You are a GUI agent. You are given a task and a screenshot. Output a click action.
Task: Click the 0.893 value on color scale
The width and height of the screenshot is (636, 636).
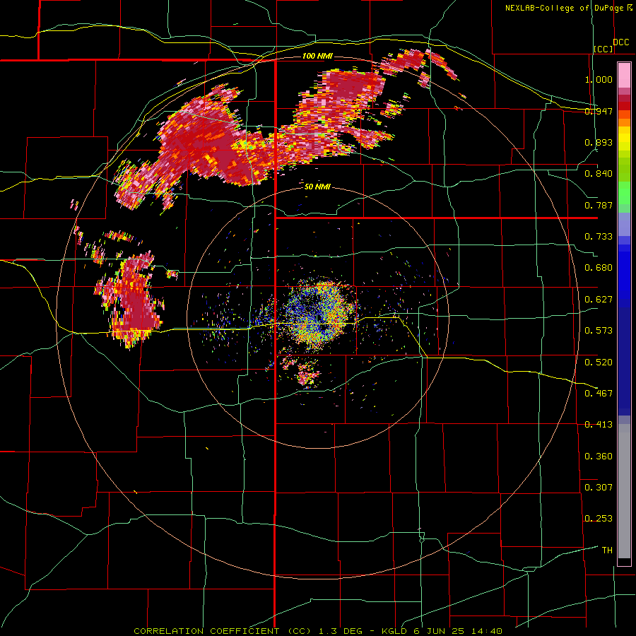click(x=599, y=142)
